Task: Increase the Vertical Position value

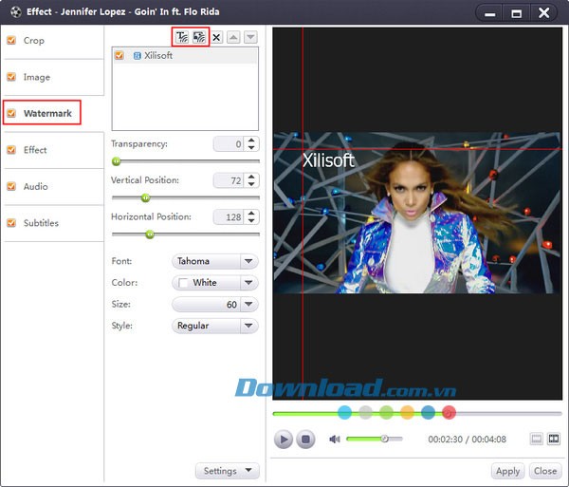Action: [x=251, y=177]
